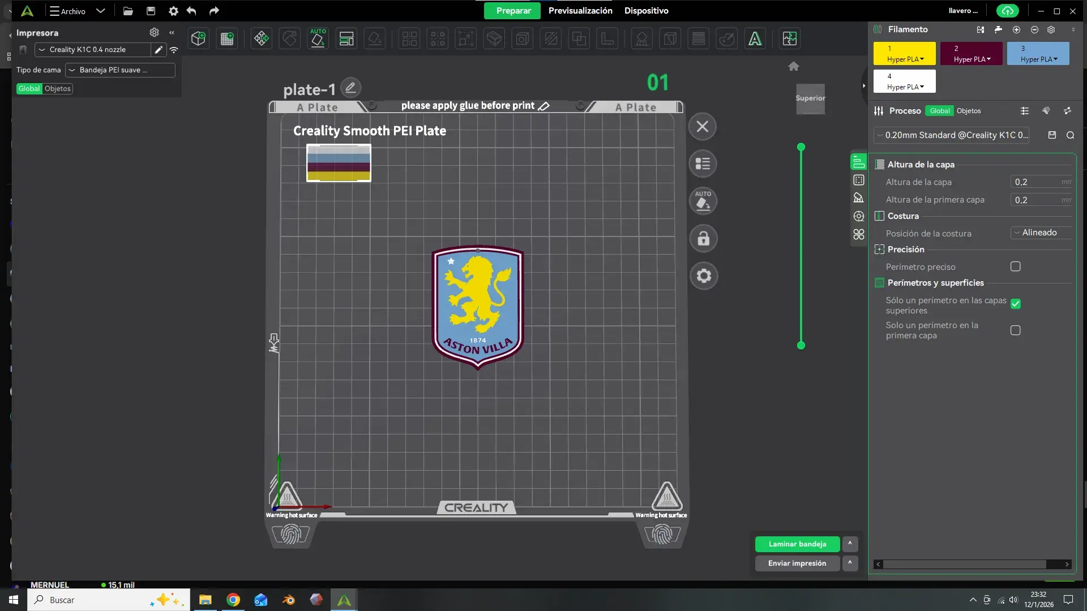Image resolution: width=1087 pixels, height=611 pixels.
Task: Edit the Altura de la primera capa field
Action: point(1041,200)
